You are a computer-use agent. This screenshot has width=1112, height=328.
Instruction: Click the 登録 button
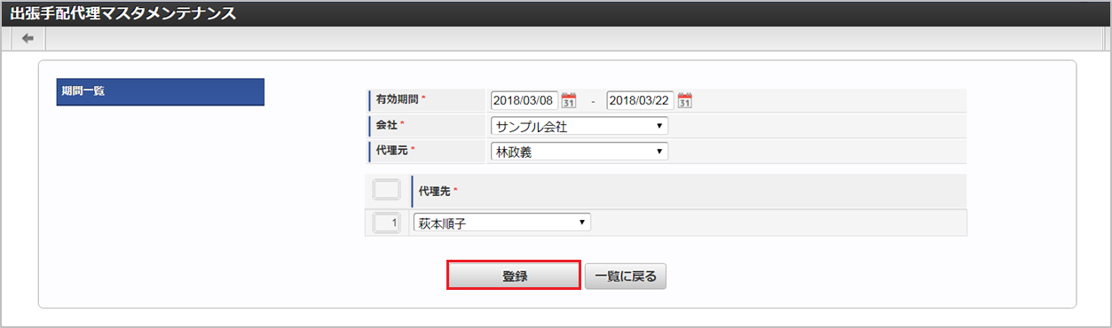click(514, 276)
